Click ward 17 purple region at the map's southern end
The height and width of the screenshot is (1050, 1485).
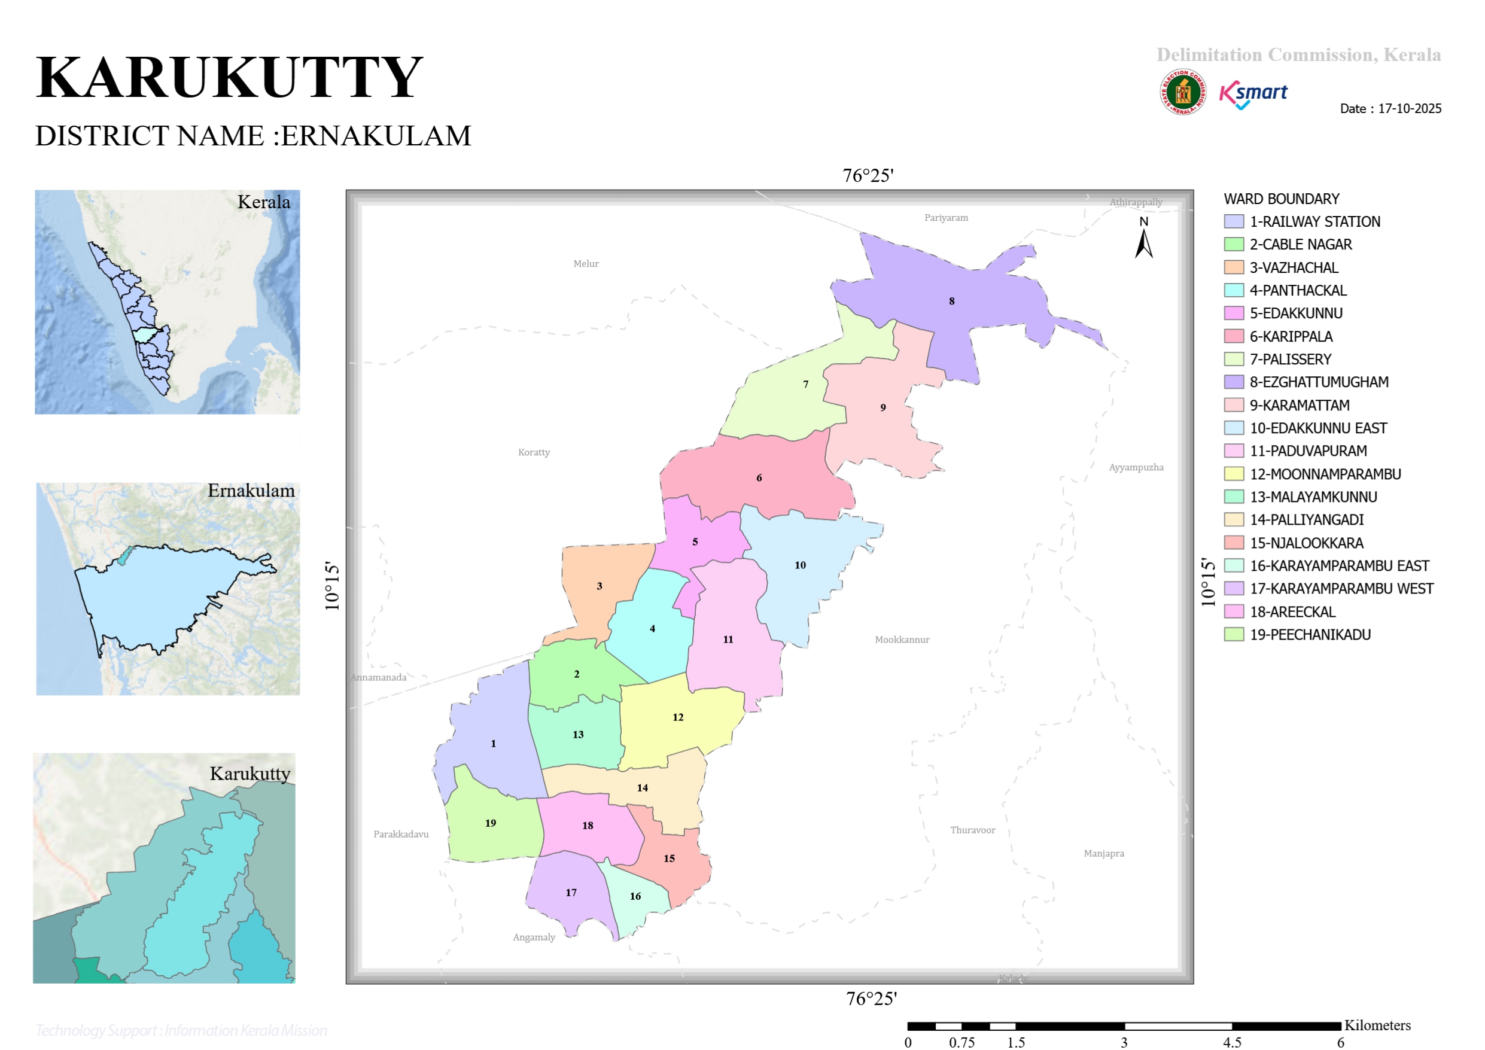(x=570, y=892)
